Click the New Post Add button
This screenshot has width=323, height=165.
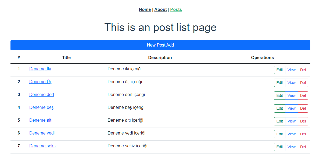(160, 45)
